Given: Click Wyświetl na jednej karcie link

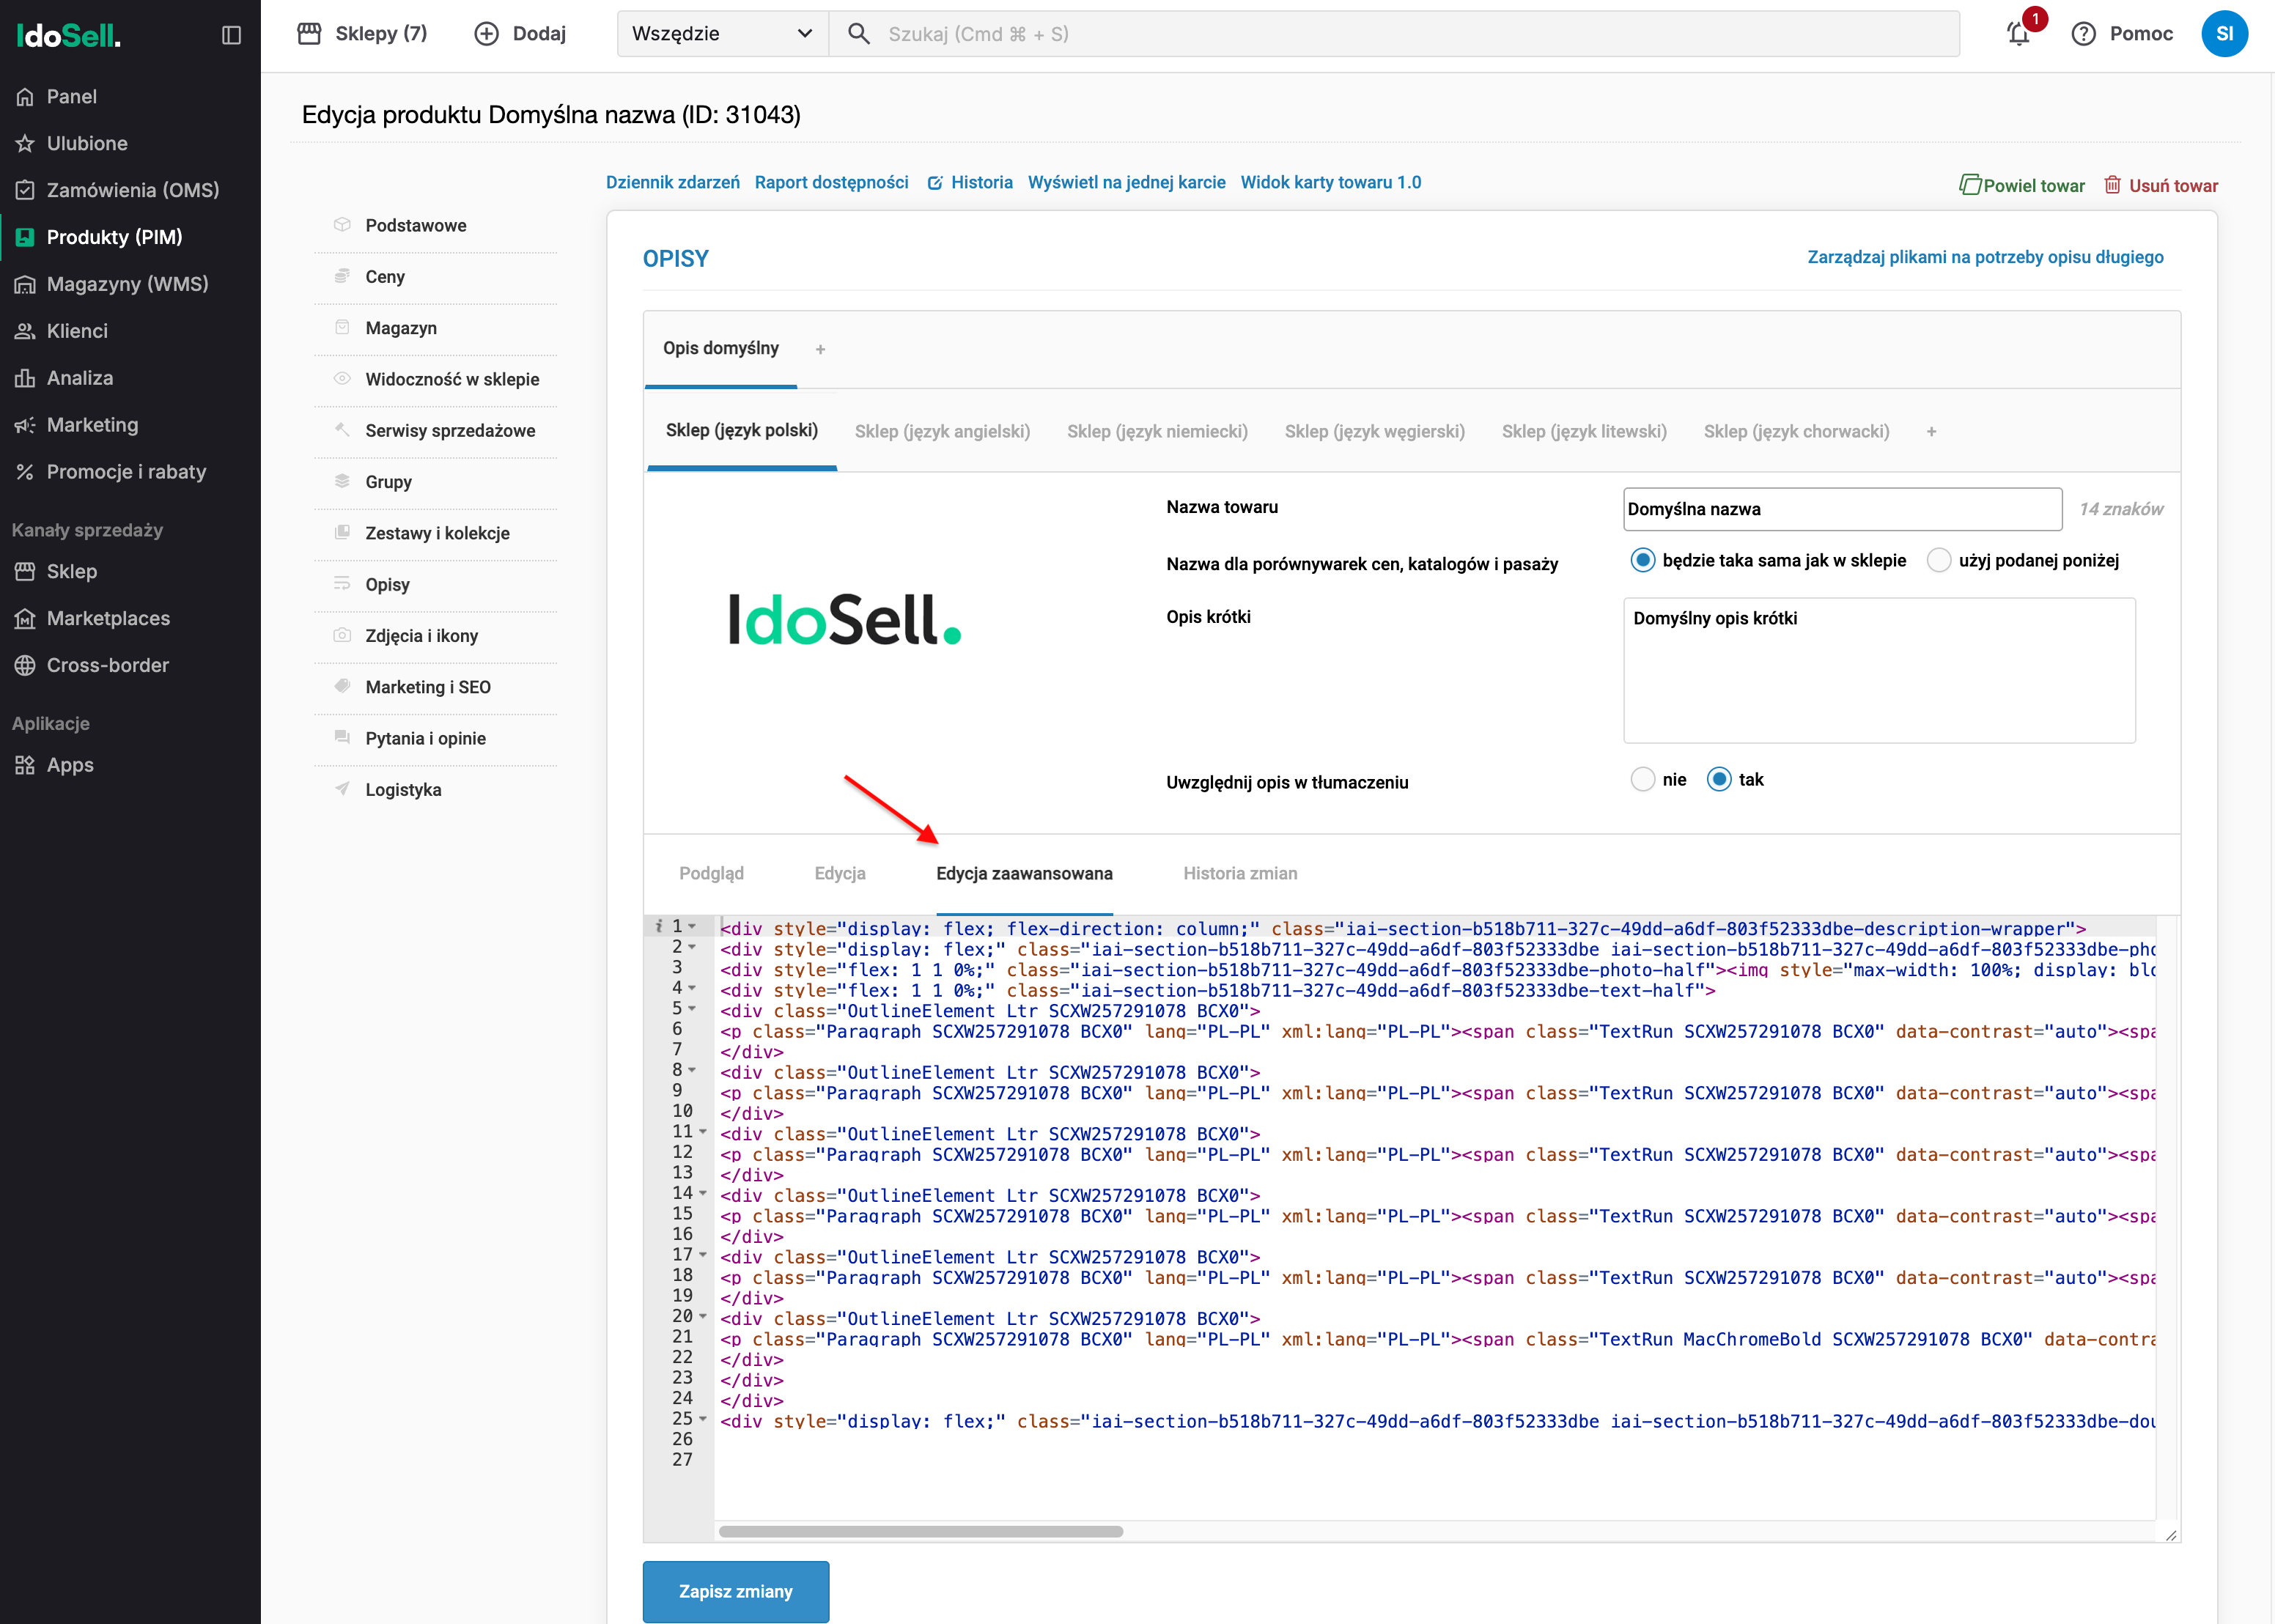Looking at the screenshot, I should pyautogui.click(x=1126, y=182).
